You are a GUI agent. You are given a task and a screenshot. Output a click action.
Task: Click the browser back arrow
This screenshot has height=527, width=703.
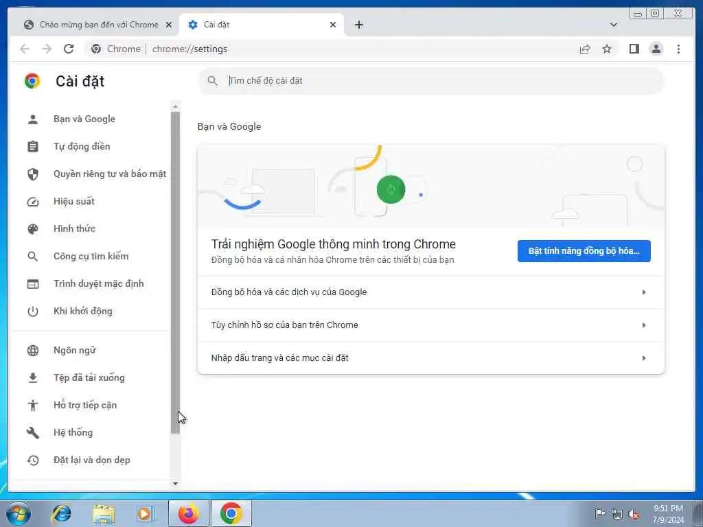[x=25, y=49]
